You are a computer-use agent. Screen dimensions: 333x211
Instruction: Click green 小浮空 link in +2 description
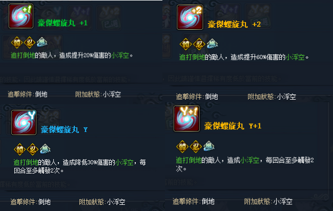pos(295,57)
